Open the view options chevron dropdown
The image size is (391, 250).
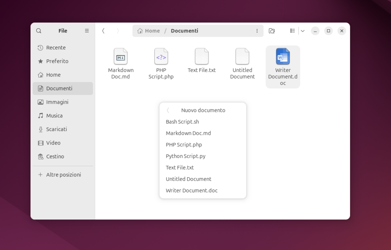pyautogui.click(x=302, y=31)
